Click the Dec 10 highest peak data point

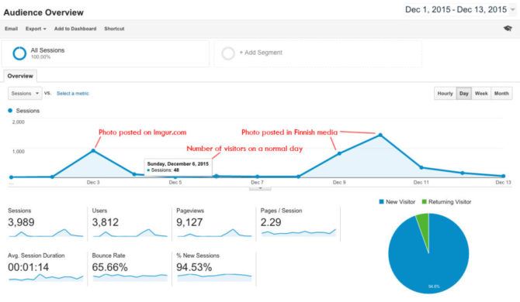380,135
